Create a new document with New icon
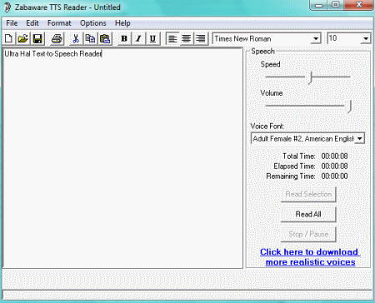Screen dimensions: 375x303 pyautogui.click(x=8, y=39)
